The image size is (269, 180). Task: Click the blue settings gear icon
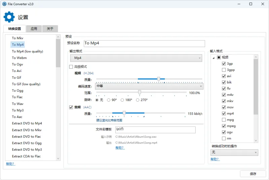coord(9,17)
